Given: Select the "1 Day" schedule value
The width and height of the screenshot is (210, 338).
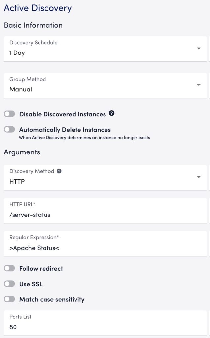Looking at the screenshot, I should coord(16,52).
